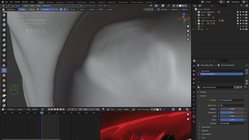The height and width of the screenshot is (140, 249).
Task: Uncheck the Lips collection checkbox
Action: pos(238,23)
